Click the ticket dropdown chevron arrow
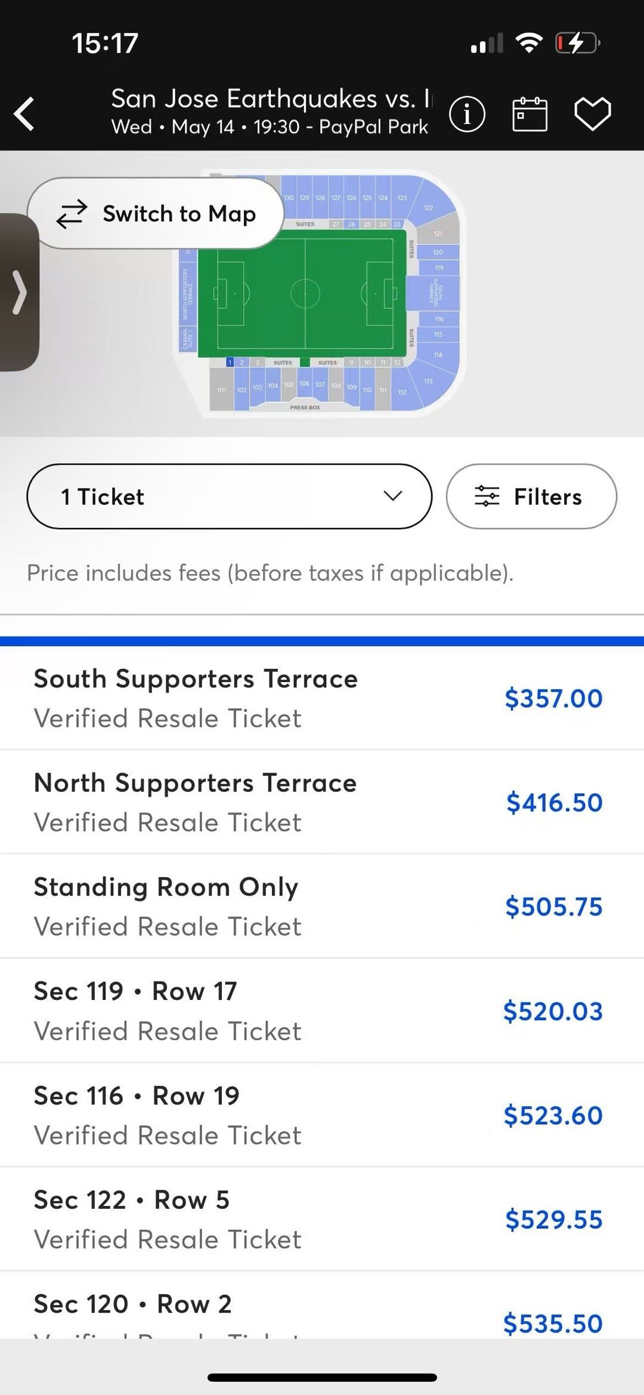644x1395 pixels. [392, 496]
